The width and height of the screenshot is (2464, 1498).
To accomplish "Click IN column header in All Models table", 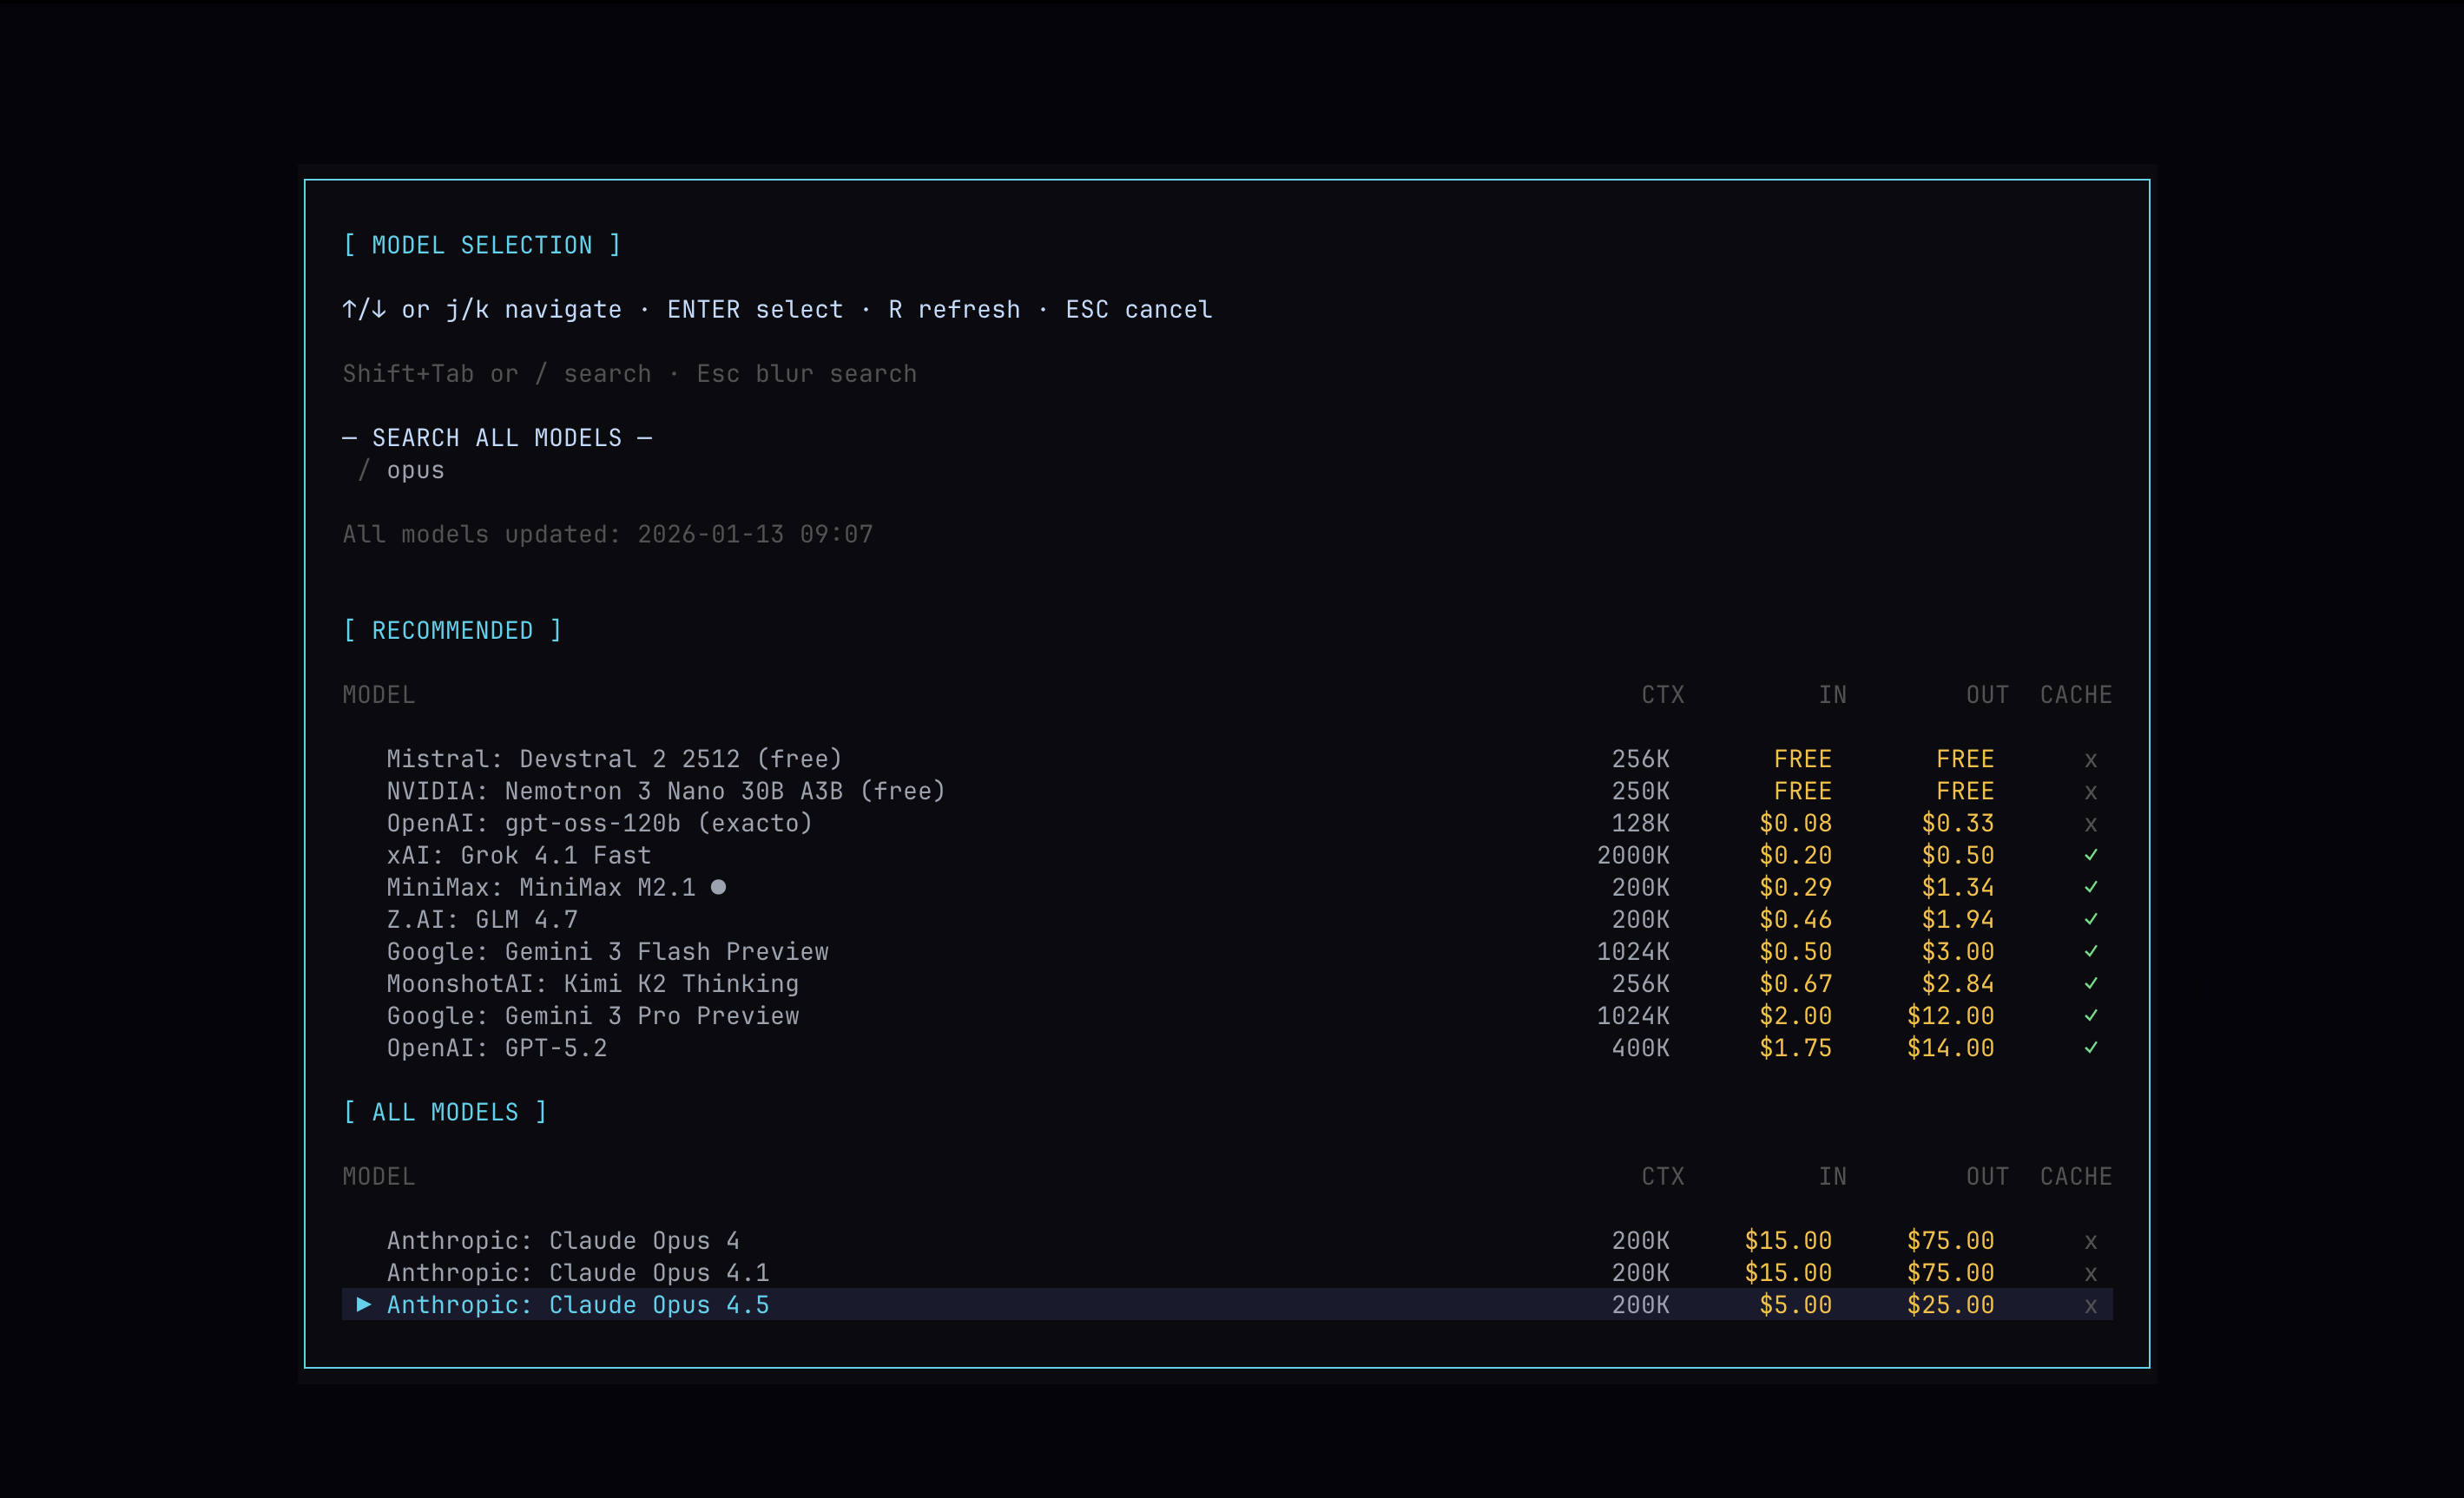I will click(1832, 1176).
